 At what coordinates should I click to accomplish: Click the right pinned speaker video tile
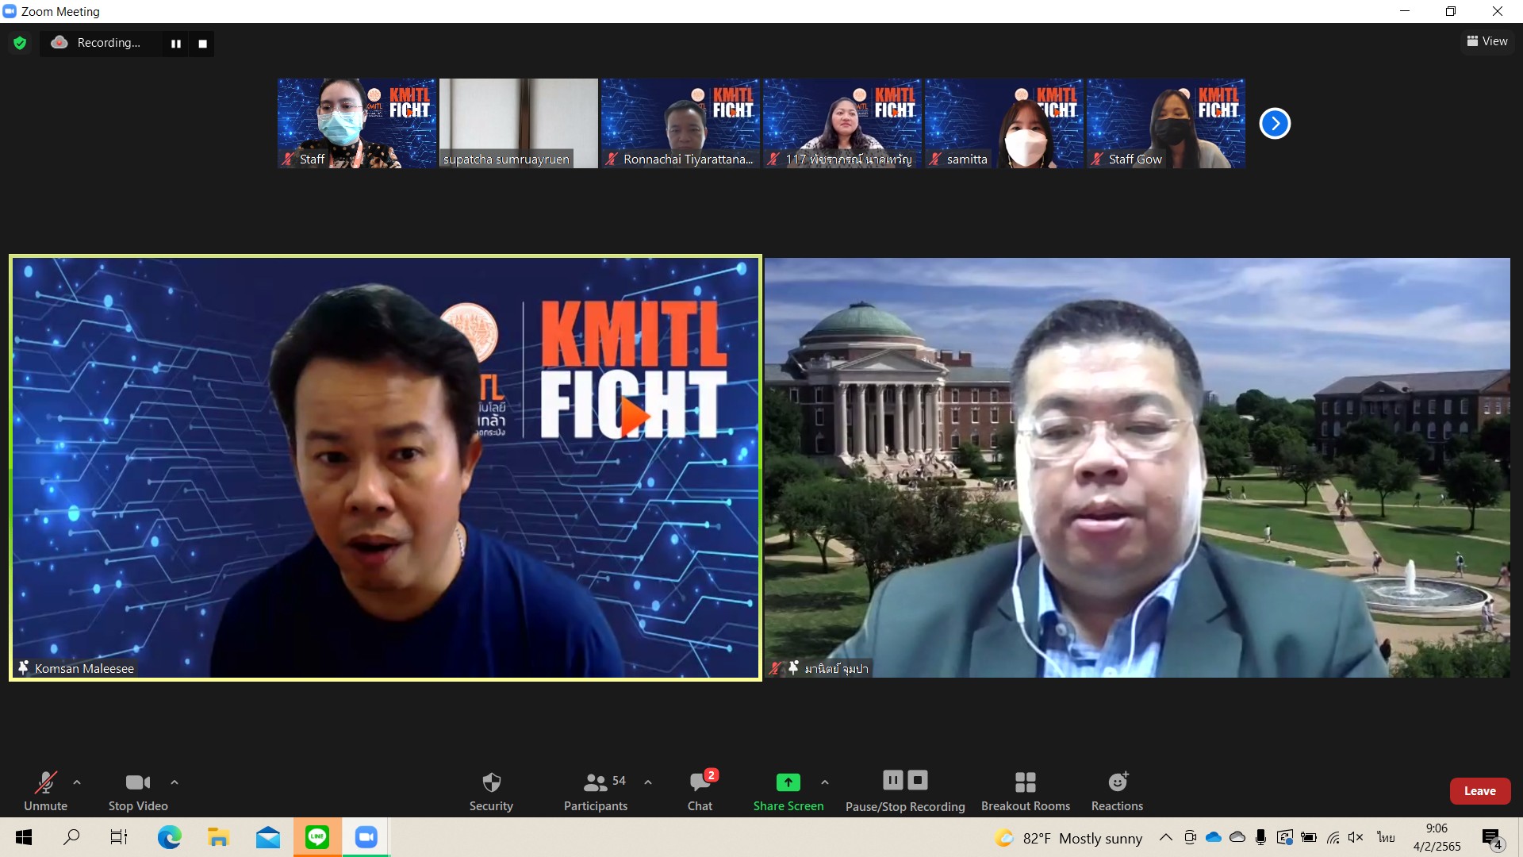point(1137,467)
